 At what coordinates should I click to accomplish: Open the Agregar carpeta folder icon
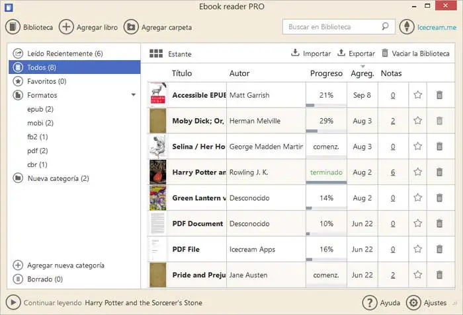131,27
